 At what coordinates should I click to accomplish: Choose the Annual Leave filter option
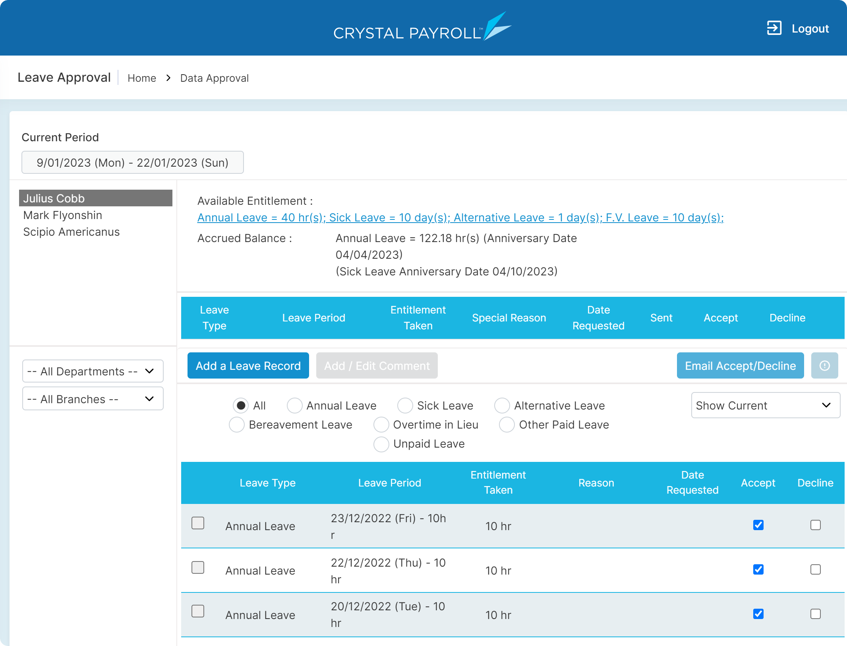pos(294,406)
